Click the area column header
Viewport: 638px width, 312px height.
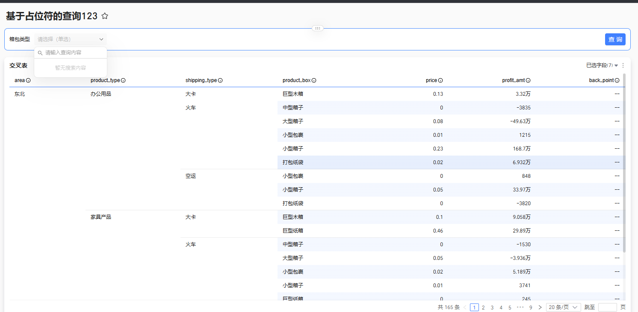tap(20, 80)
